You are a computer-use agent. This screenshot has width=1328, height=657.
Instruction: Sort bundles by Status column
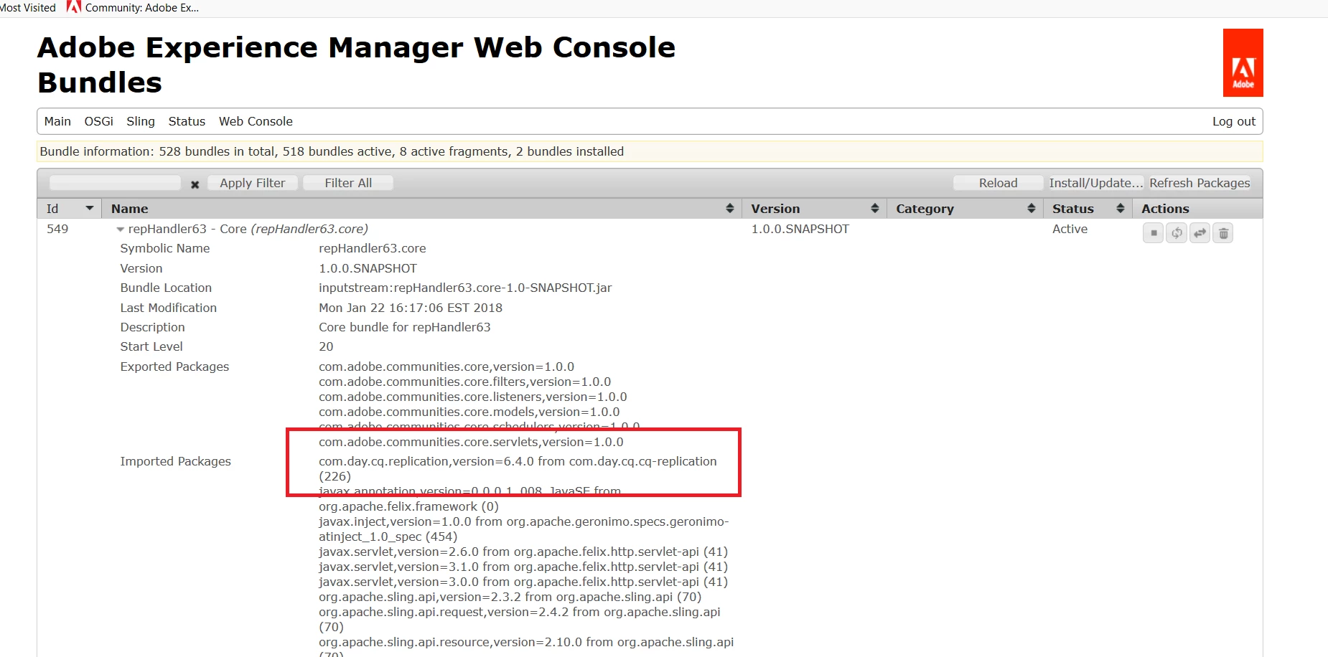click(1088, 209)
